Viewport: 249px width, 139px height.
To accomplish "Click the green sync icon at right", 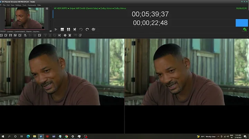I will tap(245, 29).
